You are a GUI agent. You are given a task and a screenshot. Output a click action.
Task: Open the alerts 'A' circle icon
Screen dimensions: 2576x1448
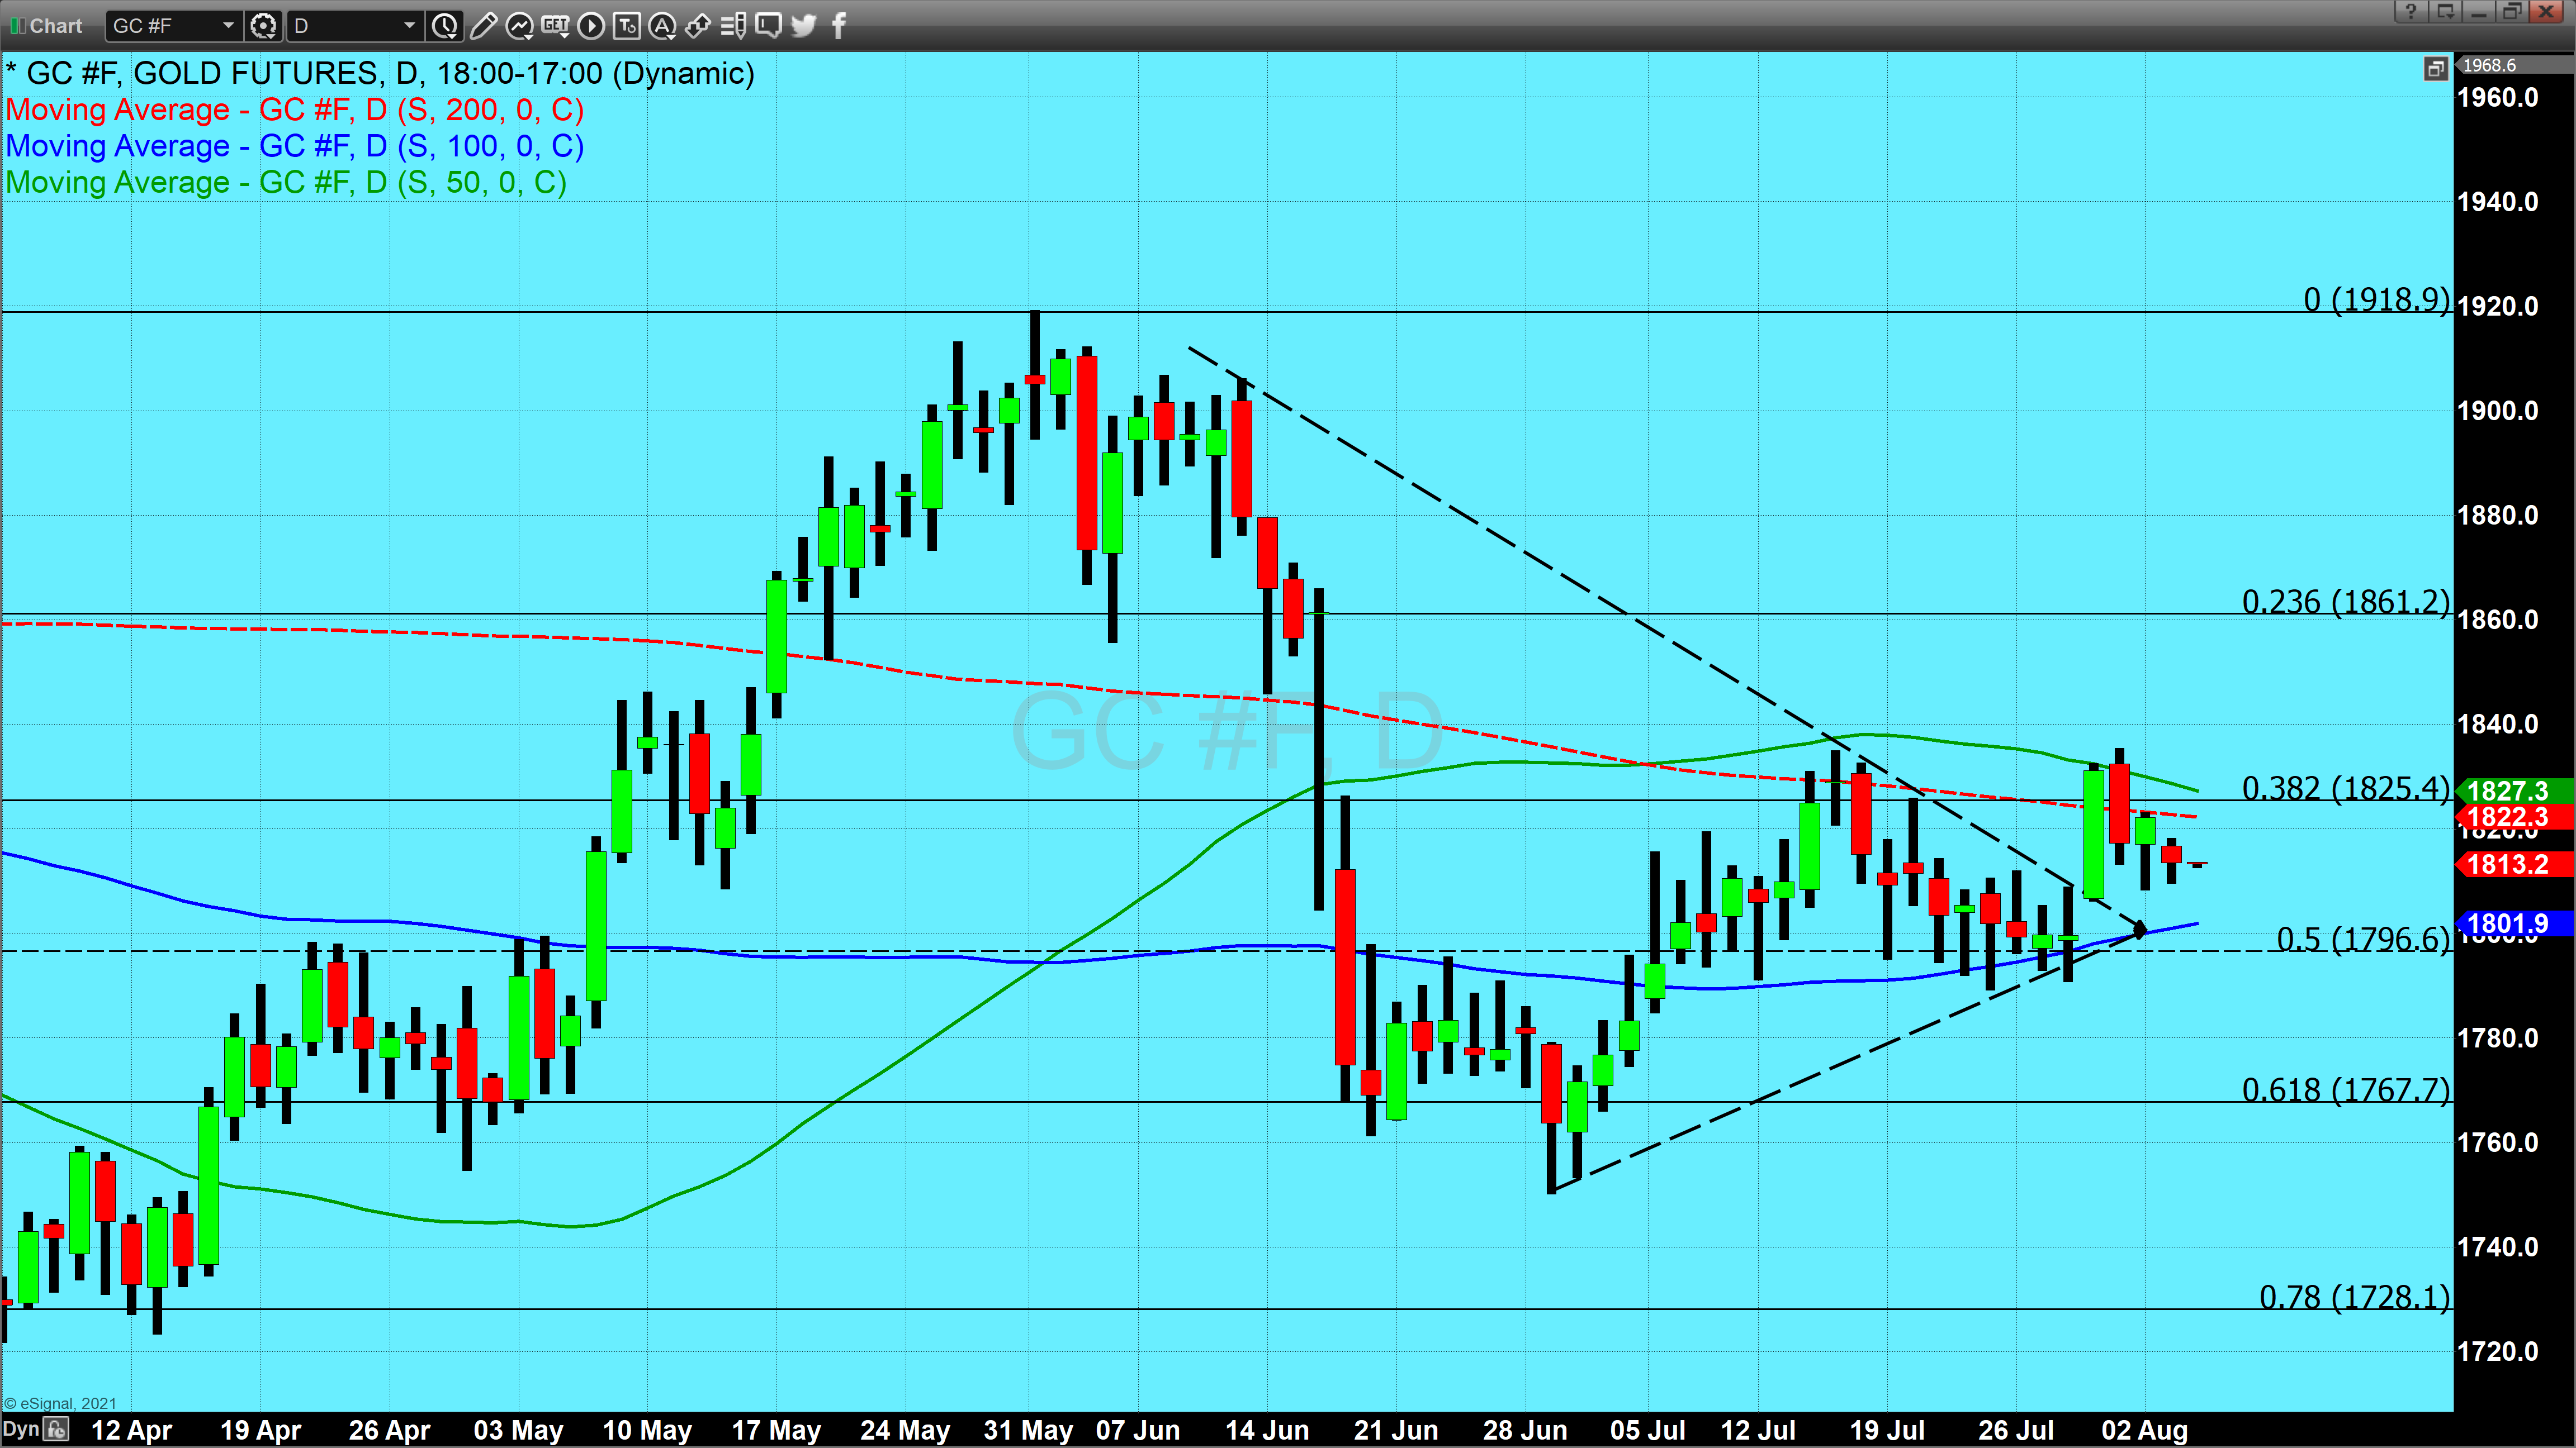(662, 26)
